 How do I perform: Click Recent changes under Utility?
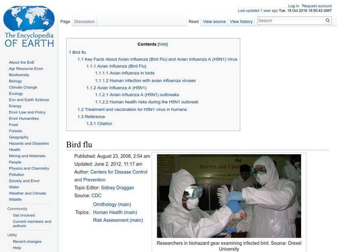(27, 241)
